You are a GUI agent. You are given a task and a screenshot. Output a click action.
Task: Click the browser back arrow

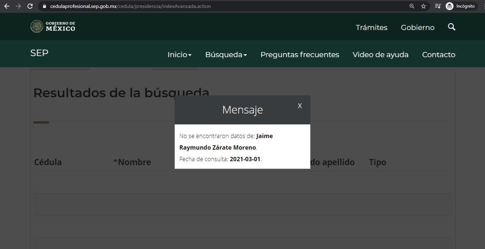tap(5, 6)
